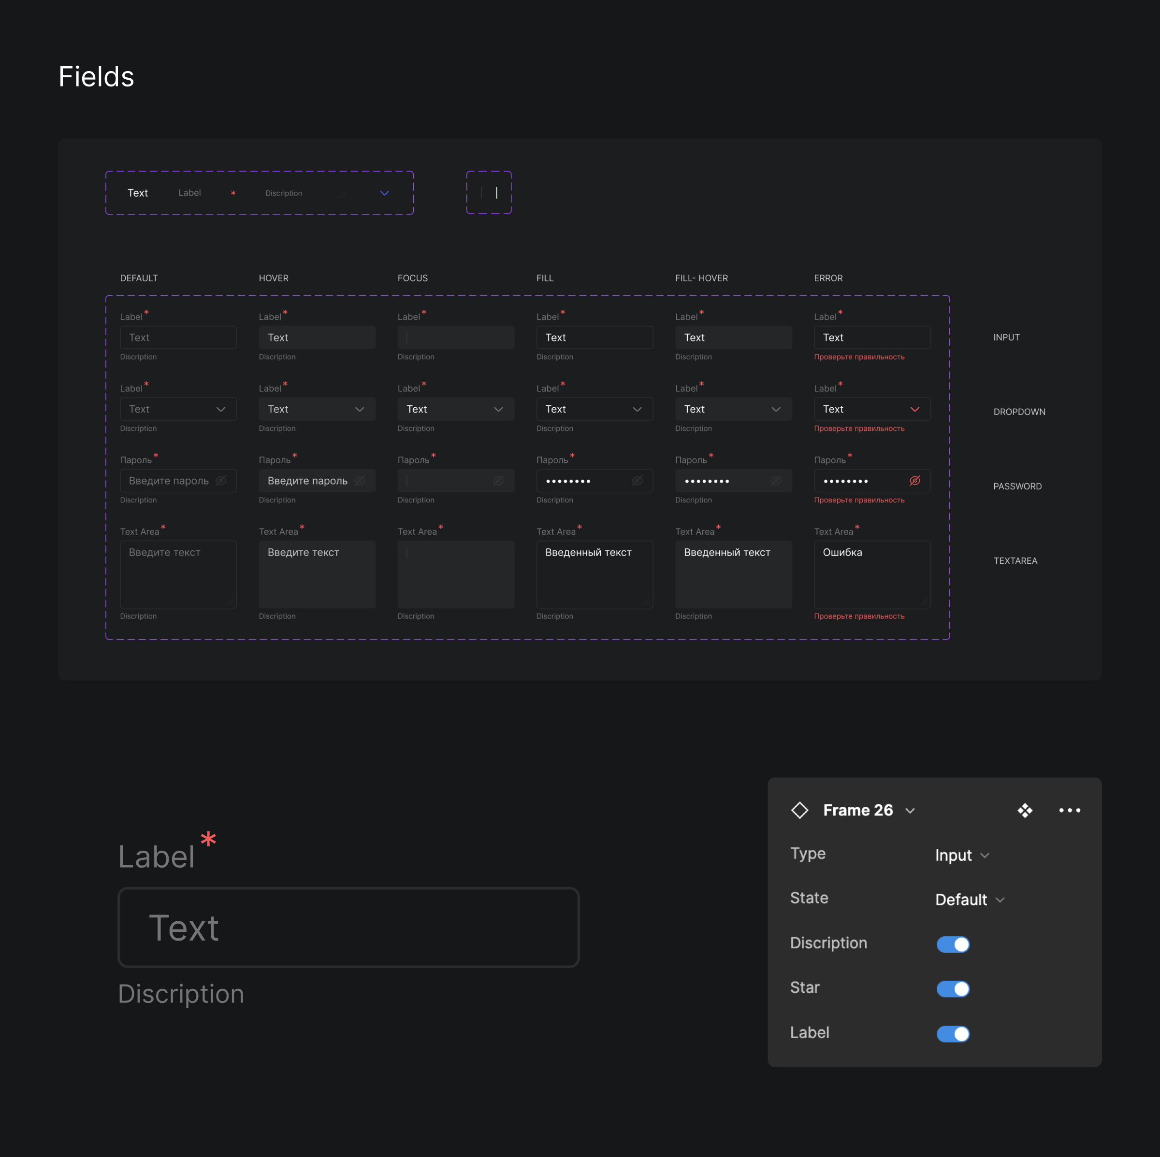Click the eye icon in Default password field
This screenshot has height=1157, width=1160.
(x=221, y=481)
